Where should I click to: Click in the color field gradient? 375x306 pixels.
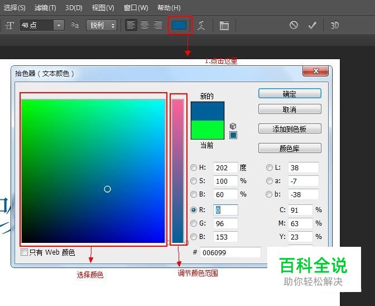click(x=93, y=171)
